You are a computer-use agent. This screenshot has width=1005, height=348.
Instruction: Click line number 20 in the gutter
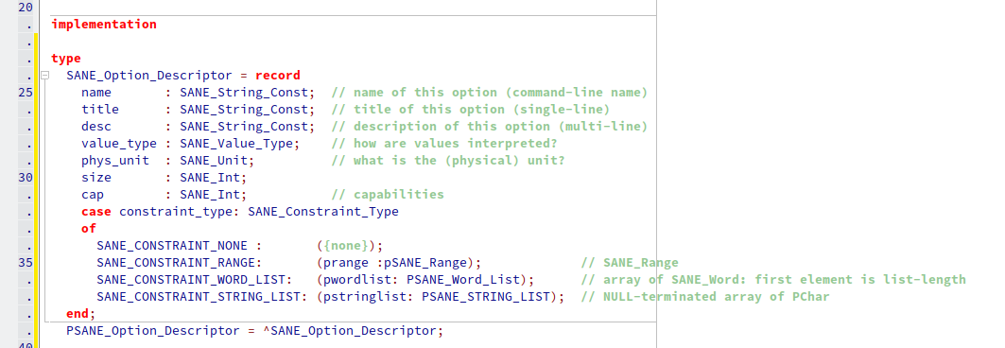[26, 8]
